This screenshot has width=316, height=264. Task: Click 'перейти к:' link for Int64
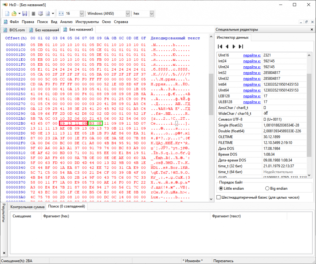(x=252, y=85)
